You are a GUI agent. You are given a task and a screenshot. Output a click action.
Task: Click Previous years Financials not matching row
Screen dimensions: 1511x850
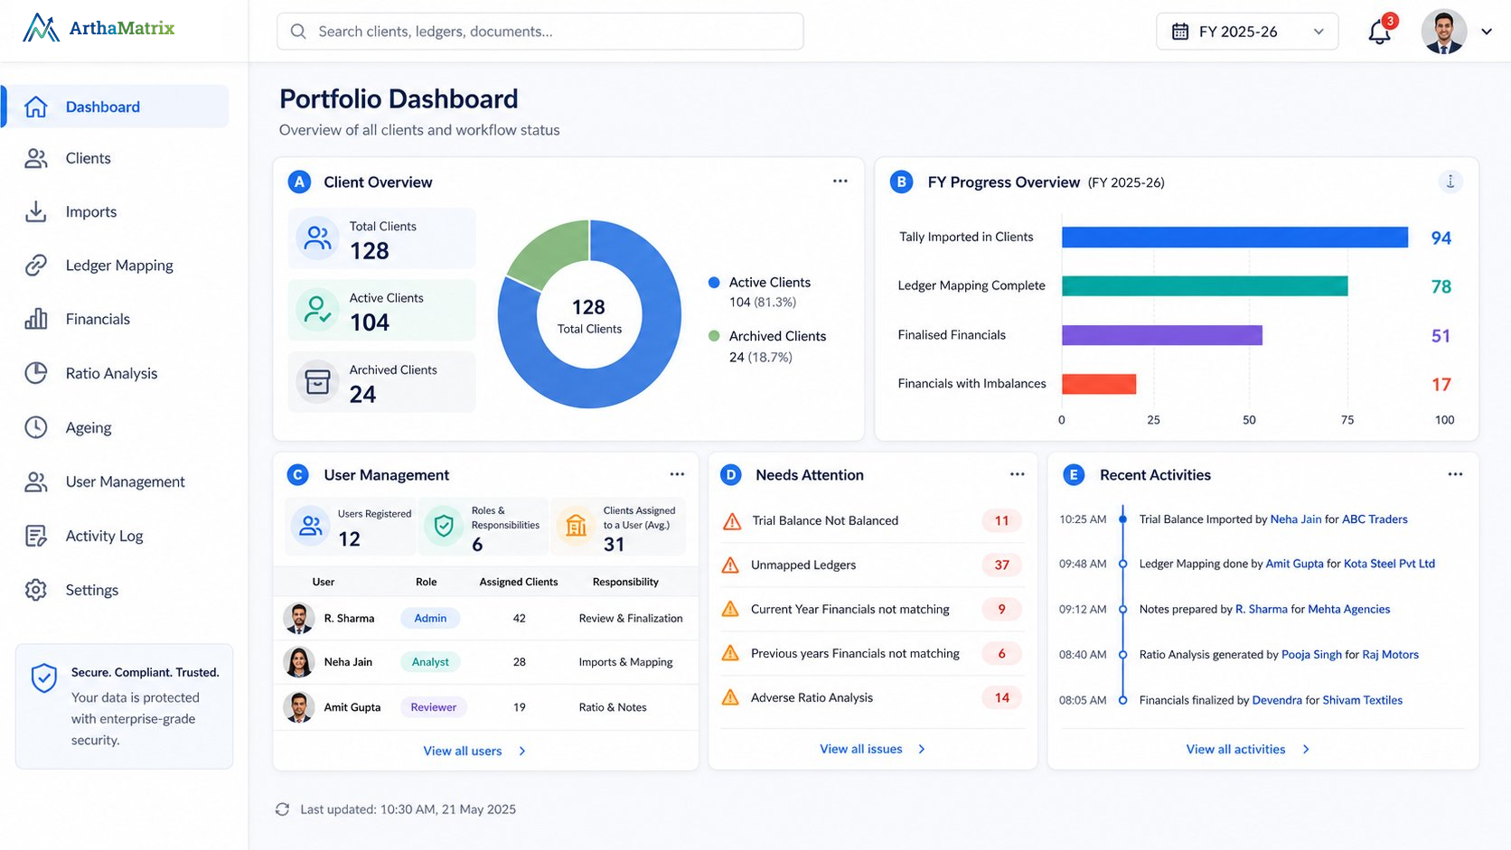(873, 654)
